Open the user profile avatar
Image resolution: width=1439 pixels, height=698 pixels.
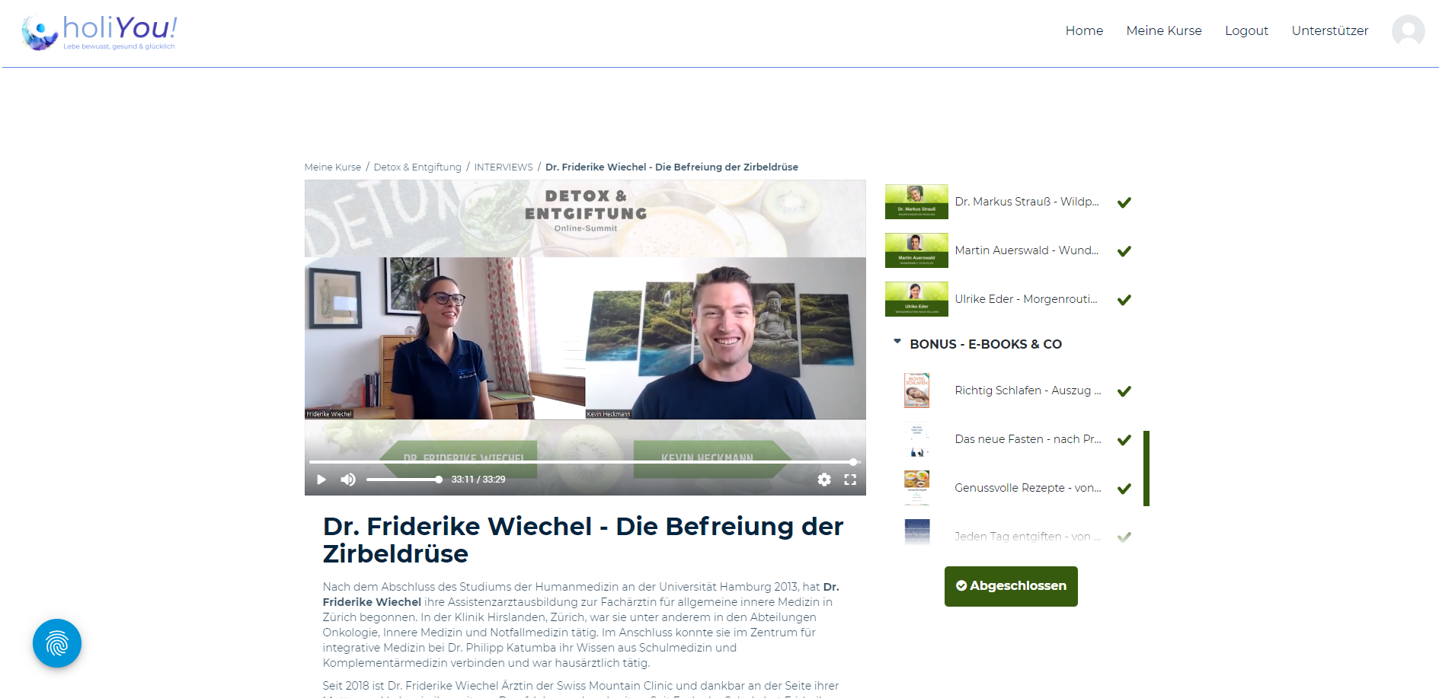point(1408,31)
